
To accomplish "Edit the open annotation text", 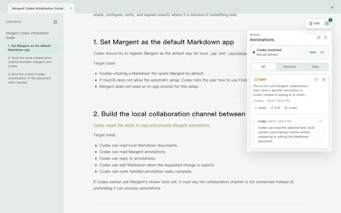I will [275, 108].
